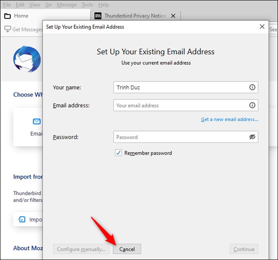Open the Help menu

(x=104, y=5)
